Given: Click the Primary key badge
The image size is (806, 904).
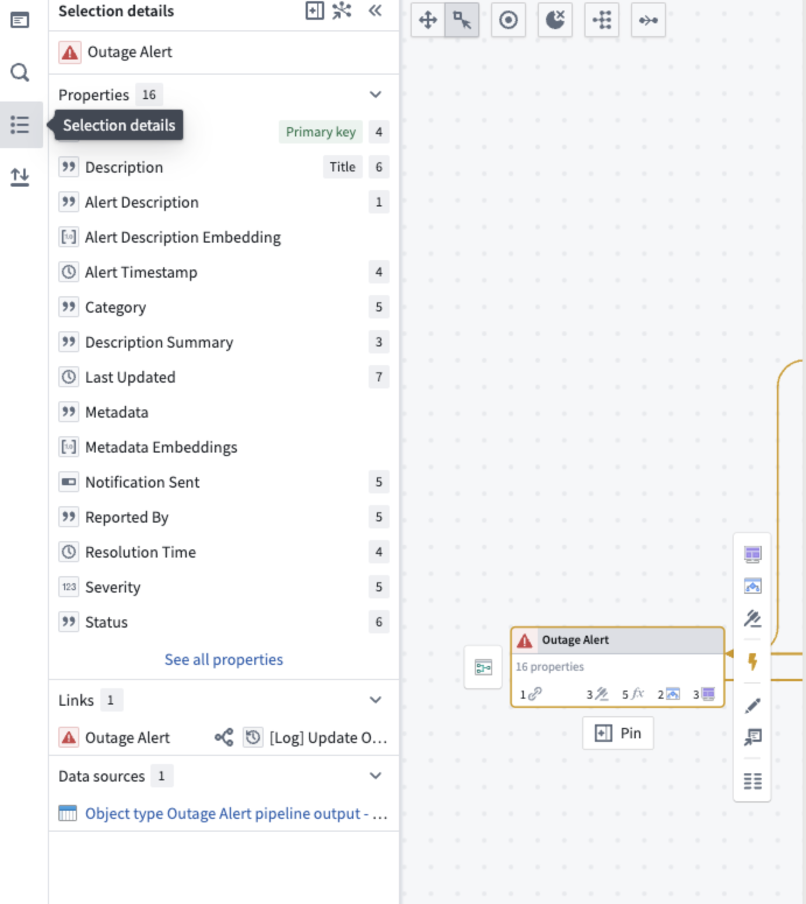Looking at the screenshot, I should [320, 132].
